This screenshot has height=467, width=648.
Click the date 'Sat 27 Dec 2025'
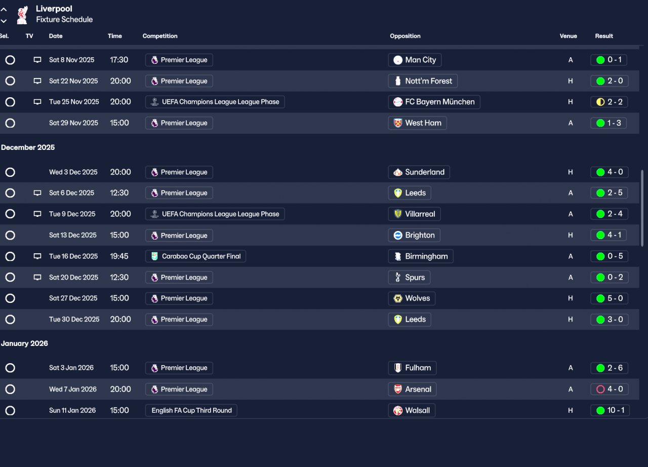point(73,298)
